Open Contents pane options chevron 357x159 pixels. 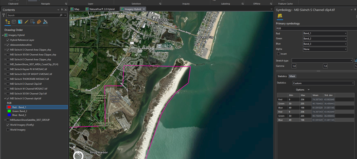(59, 10)
